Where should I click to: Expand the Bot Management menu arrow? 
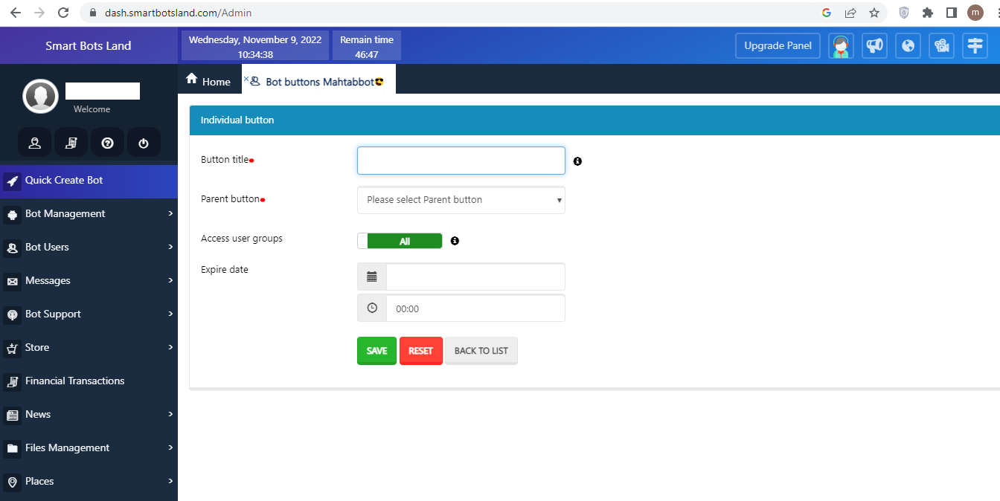[x=170, y=213]
